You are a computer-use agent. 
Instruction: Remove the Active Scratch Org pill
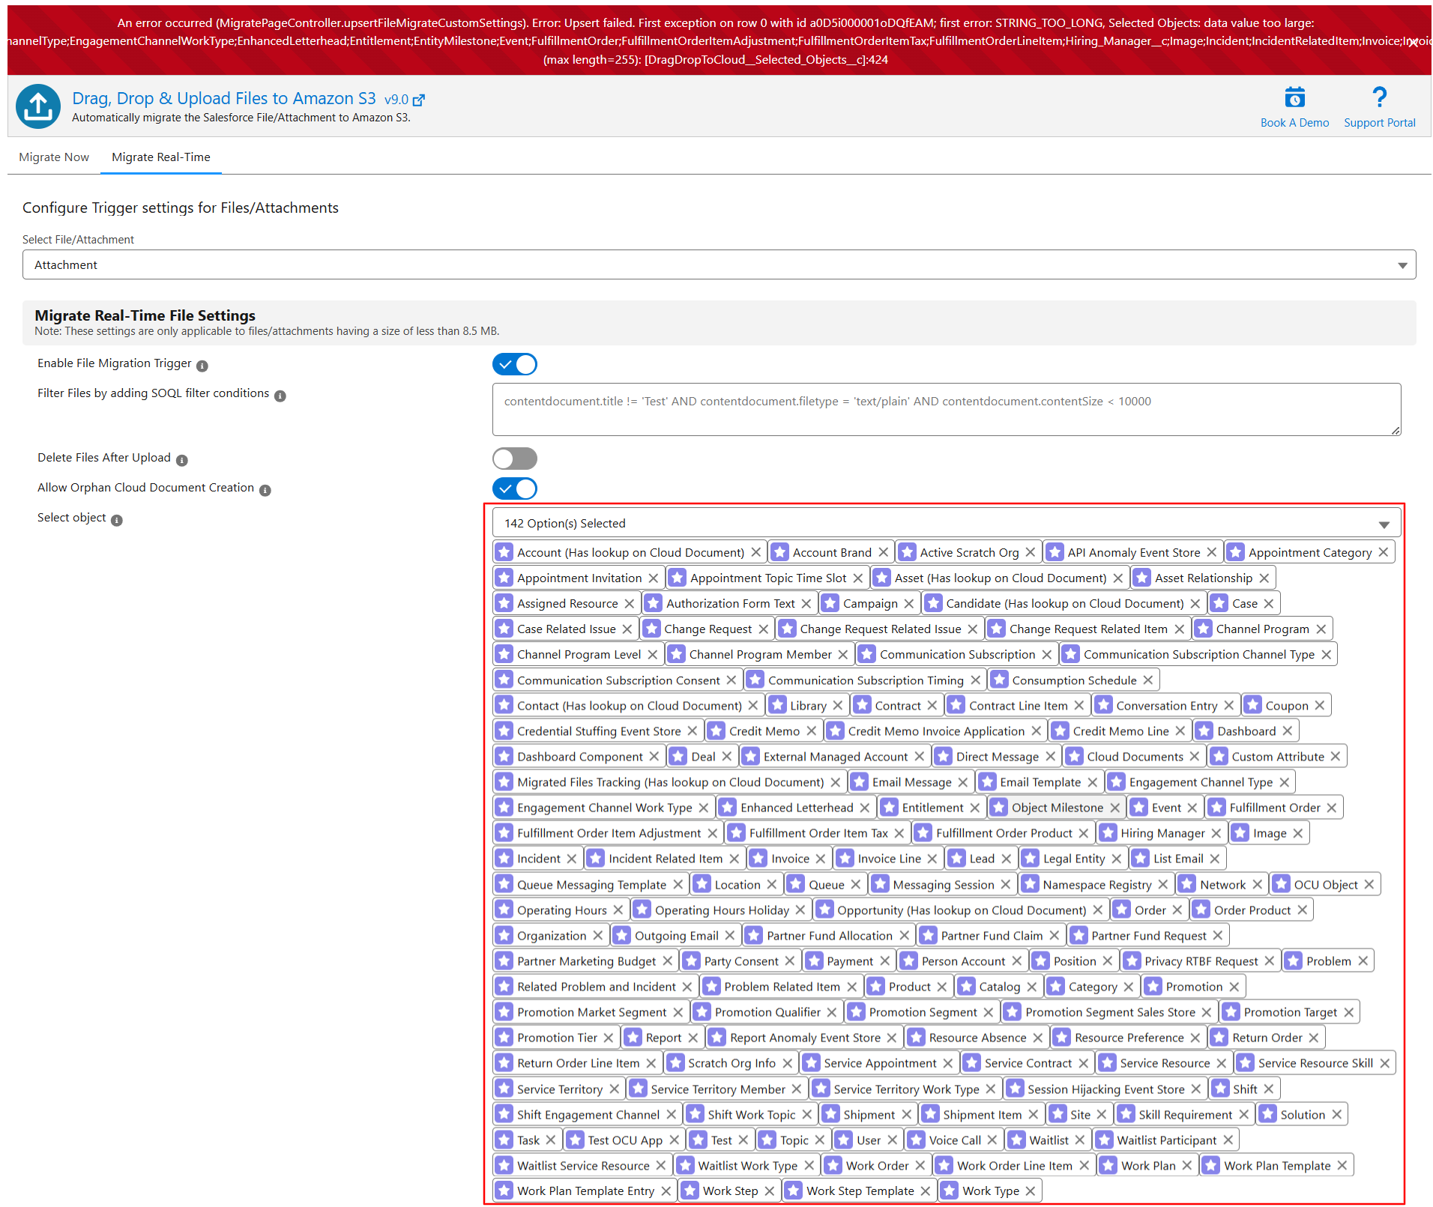click(x=1031, y=552)
